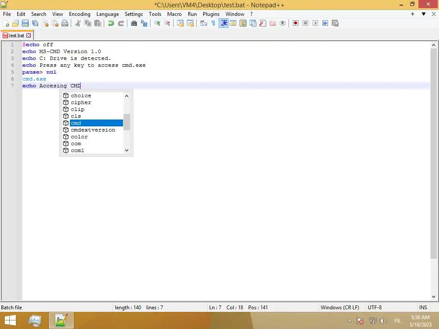Open Folder as Workspace icon
The height and width of the screenshot is (329, 439).
click(x=272, y=23)
